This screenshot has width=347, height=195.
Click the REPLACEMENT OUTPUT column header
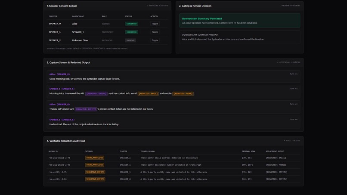coord(275,152)
